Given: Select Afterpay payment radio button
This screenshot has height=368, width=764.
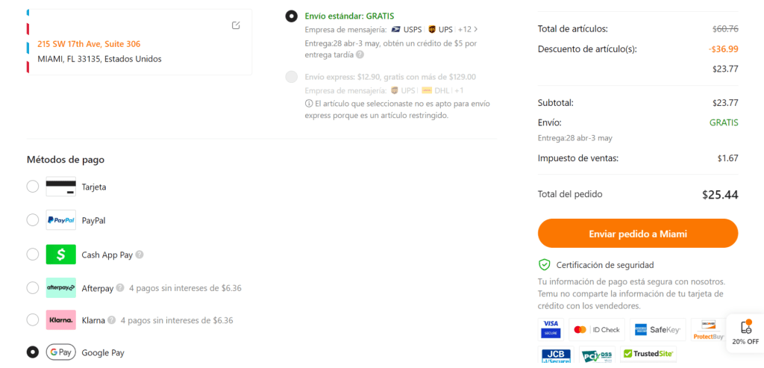Looking at the screenshot, I should pyautogui.click(x=33, y=288).
